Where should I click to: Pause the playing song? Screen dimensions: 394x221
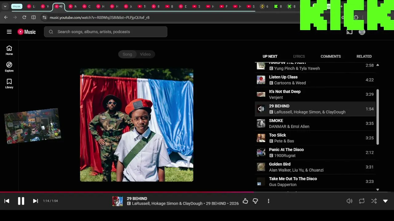click(21, 201)
